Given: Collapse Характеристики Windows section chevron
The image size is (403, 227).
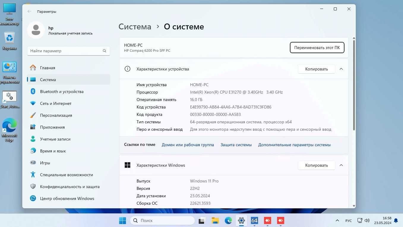Looking at the screenshot, I should [341, 165].
